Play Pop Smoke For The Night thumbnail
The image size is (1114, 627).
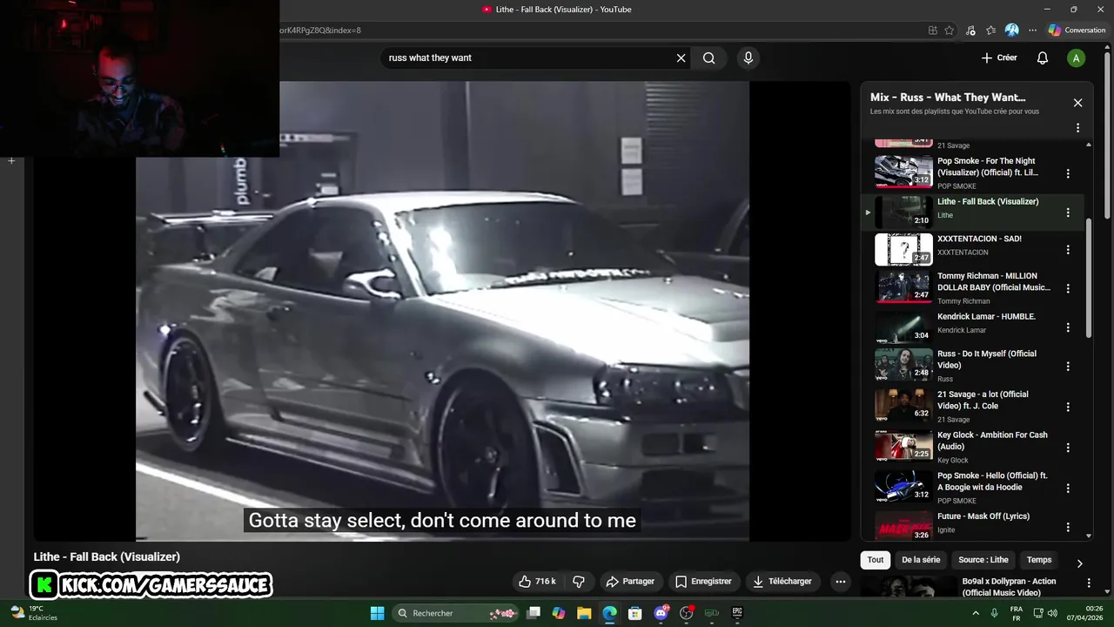pos(903,172)
